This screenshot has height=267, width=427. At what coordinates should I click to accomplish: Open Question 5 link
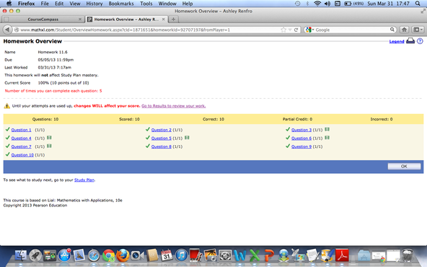[x=162, y=138]
